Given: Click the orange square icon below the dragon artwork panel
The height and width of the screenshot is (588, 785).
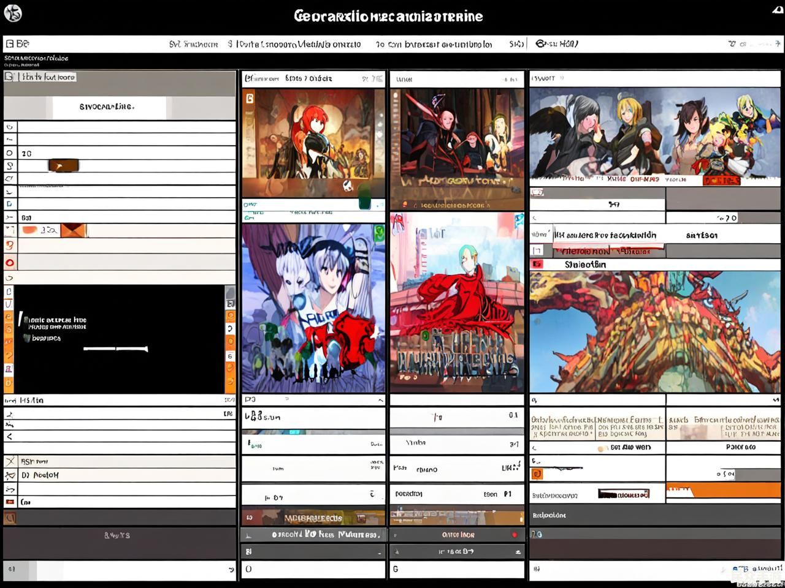Looking at the screenshot, I should tap(537, 473).
